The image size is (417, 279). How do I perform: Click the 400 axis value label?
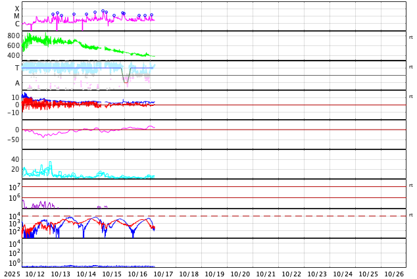(x=14, y=55)
